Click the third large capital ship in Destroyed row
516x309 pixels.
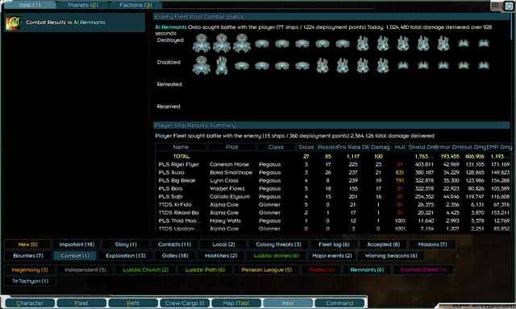pos(242,43)
